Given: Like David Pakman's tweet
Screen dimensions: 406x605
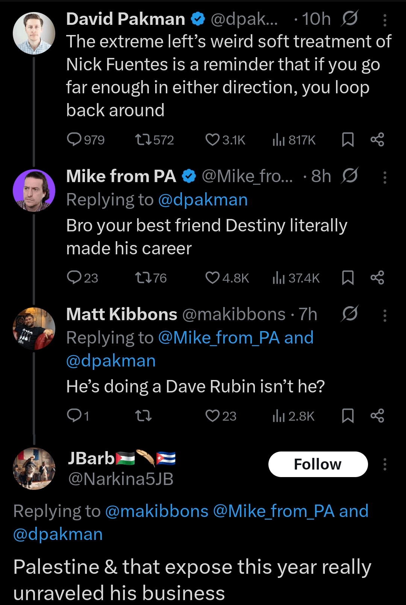Looking at the screenshot, I should point(212,140).
